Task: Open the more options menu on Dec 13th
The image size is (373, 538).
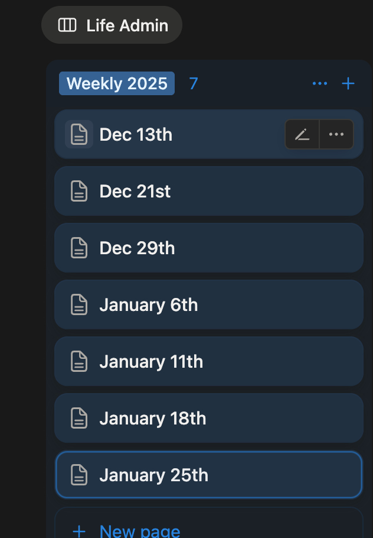Action: (x=336, y=134)
